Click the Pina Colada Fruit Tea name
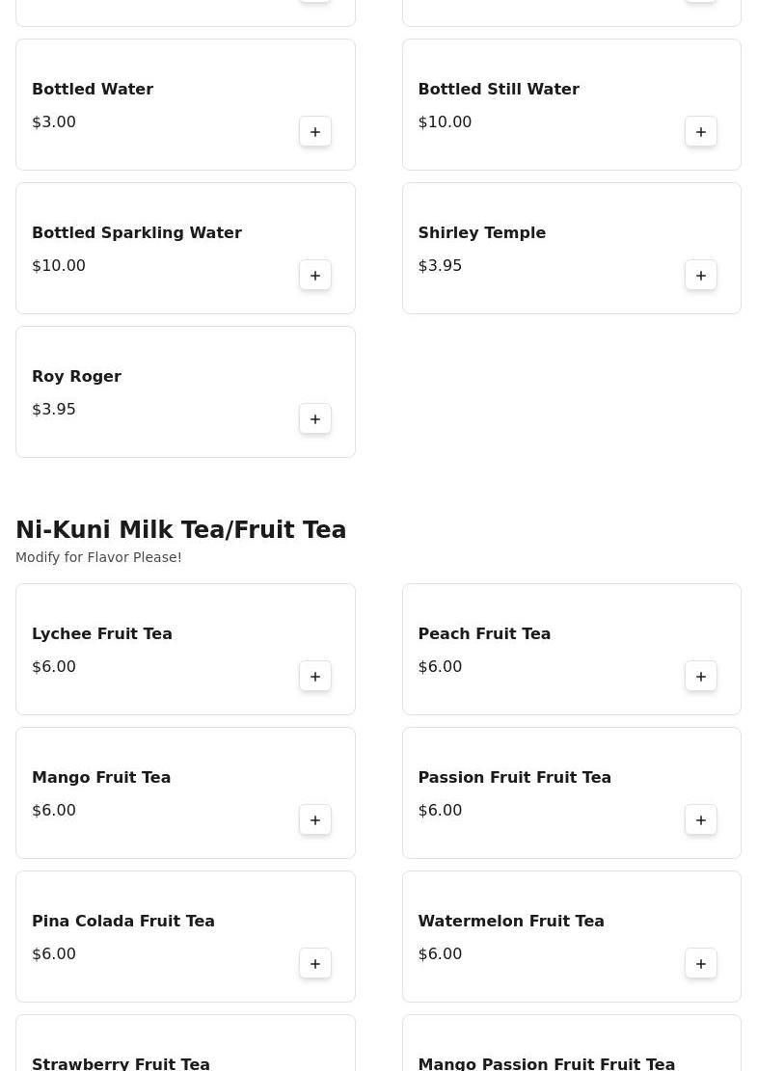The image size is (757, 1071). coord(123,922)
